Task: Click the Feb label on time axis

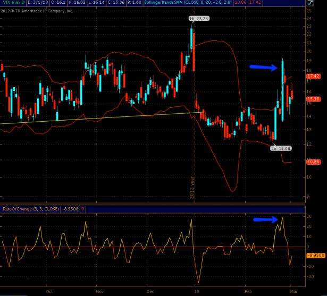Action: (x=248, y=292)
